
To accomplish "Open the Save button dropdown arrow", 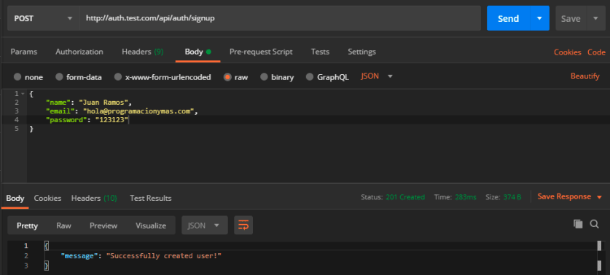I will click(x=595, y=18).
